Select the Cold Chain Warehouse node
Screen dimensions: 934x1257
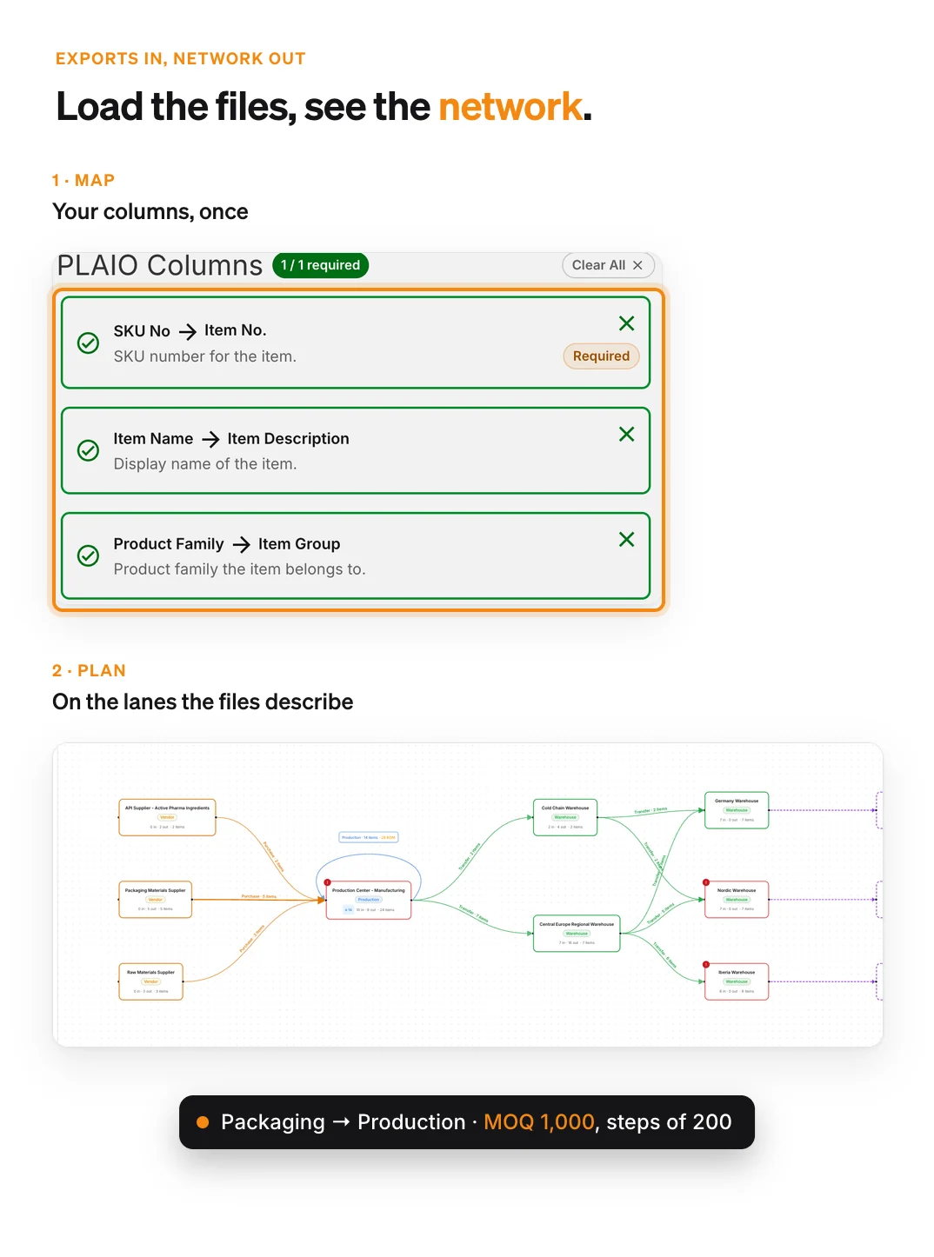pyautogui.click(x=565, y=817)
